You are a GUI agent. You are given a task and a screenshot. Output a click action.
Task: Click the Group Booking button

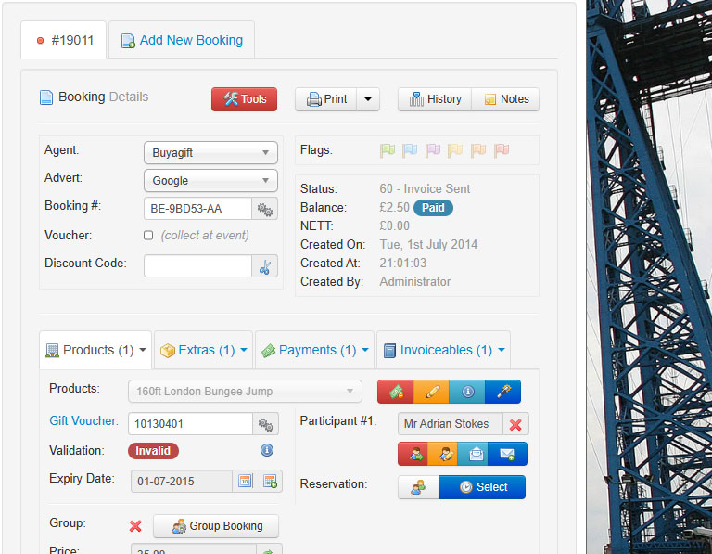(x=216, y=526)
